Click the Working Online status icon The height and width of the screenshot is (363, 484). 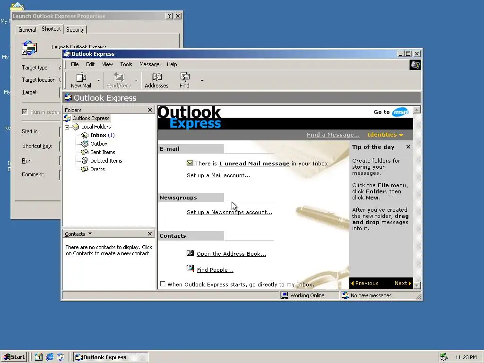pyautogui.click(x=285, y=295)
